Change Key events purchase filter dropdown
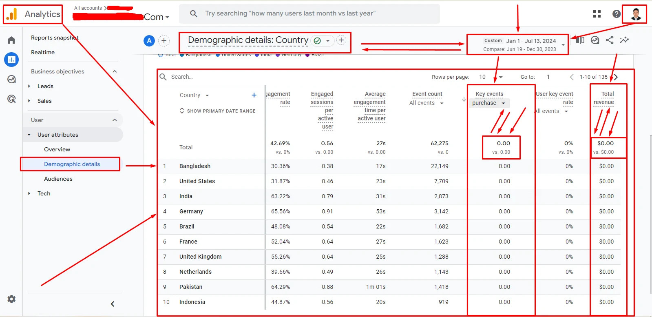 click(x=489, y=103)
